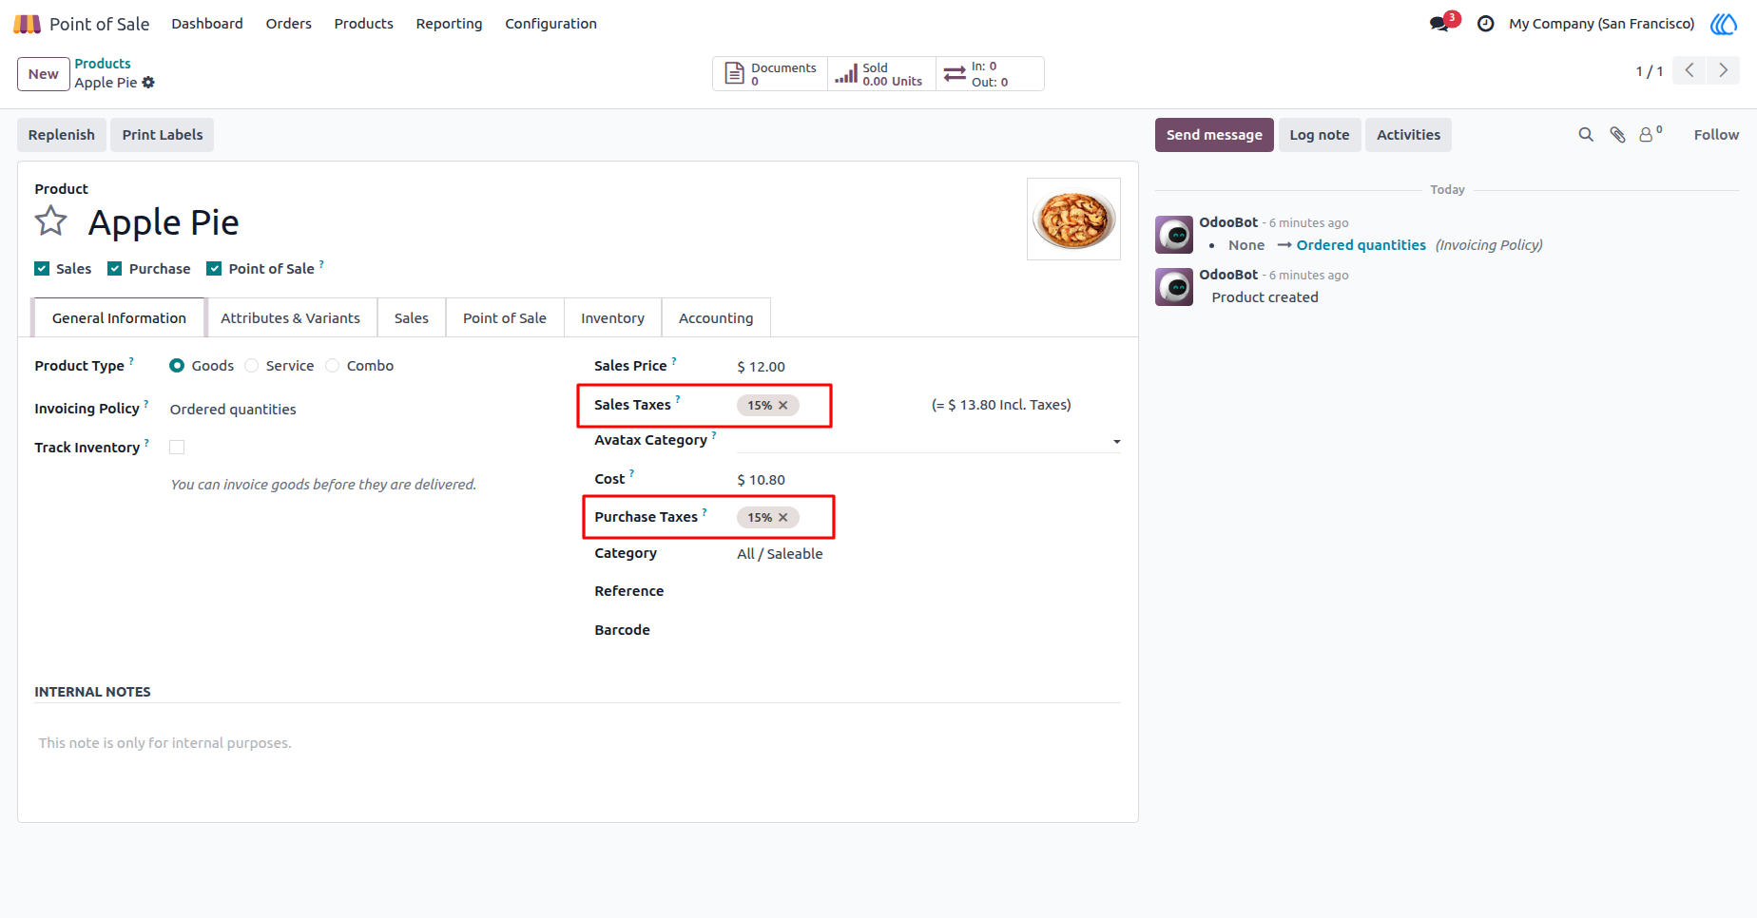Image resolution: width=1757 pixels, height=918 pixels.
Task: Click the Apple Pie product image
Action: tap(1073, 219)
